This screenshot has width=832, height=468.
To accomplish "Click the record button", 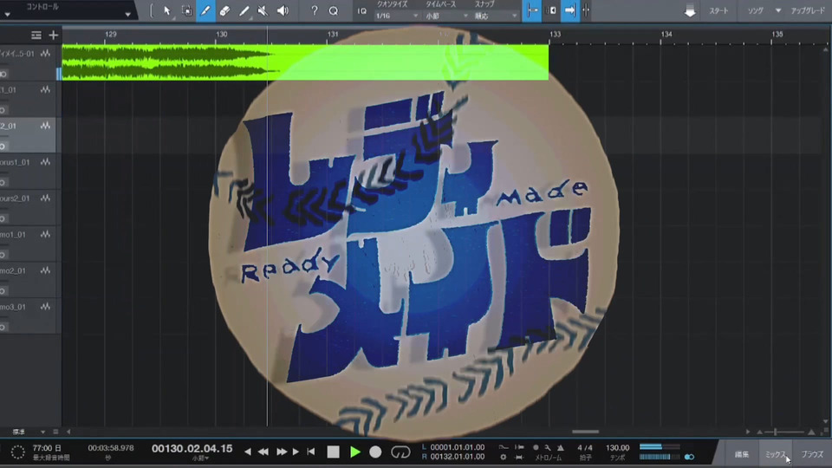I will [375, 452].
